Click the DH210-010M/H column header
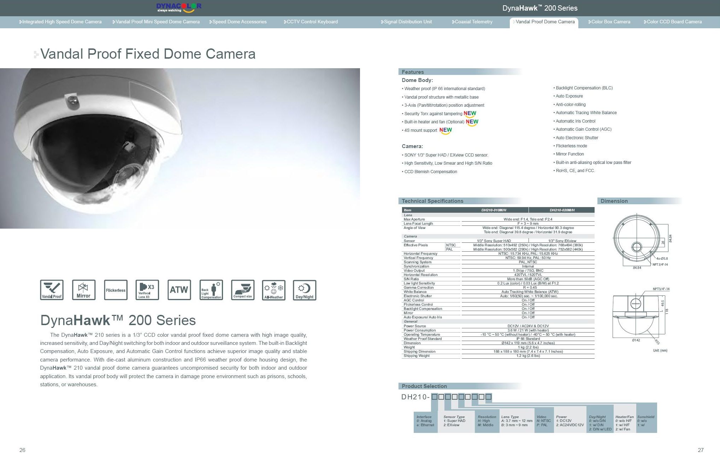Image resolution: width=720 pixels, height=464 pixels. click(x=494, y=210)
